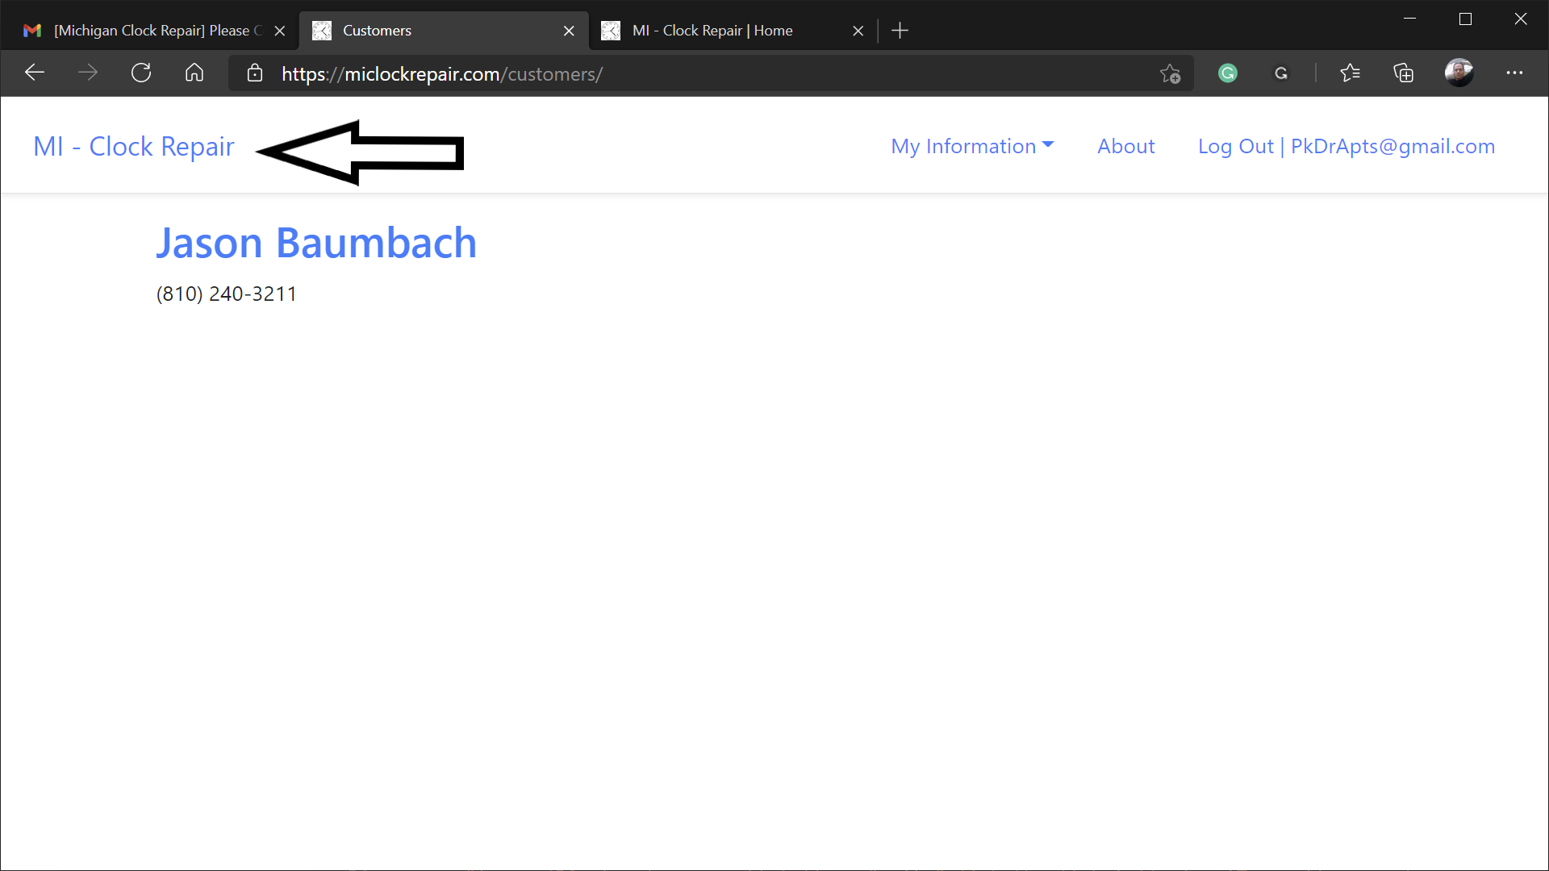1549x871 pixels.
Task: Open the Settings and more ellipsis menu
Action: coord(1514,73)
